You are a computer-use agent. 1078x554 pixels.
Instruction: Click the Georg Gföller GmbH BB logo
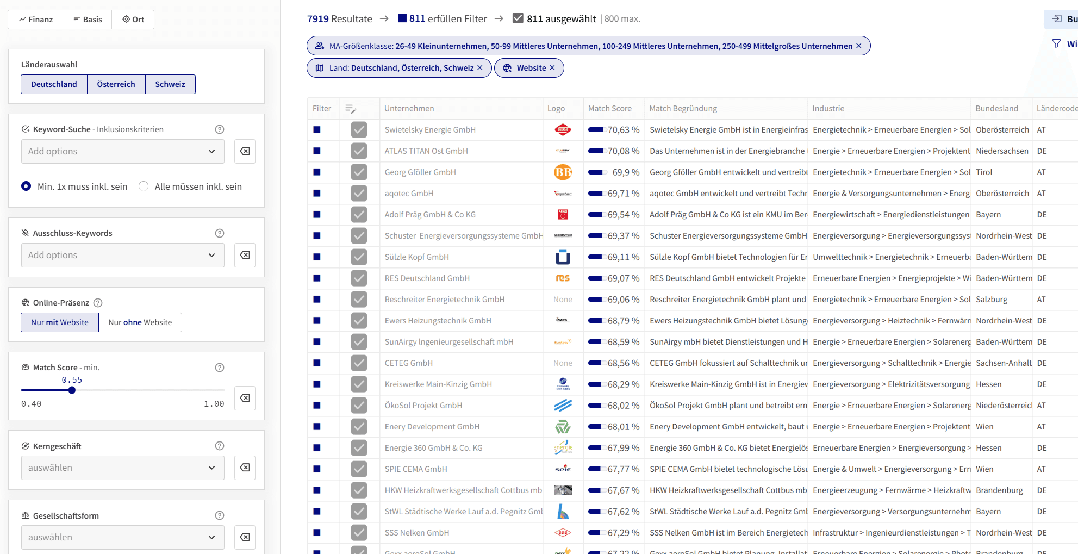point(563,172)
